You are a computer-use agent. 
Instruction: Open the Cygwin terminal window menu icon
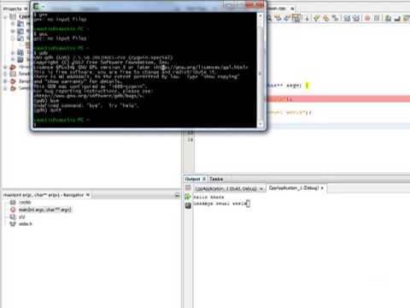pyautogui.click(x=36, y=6)
